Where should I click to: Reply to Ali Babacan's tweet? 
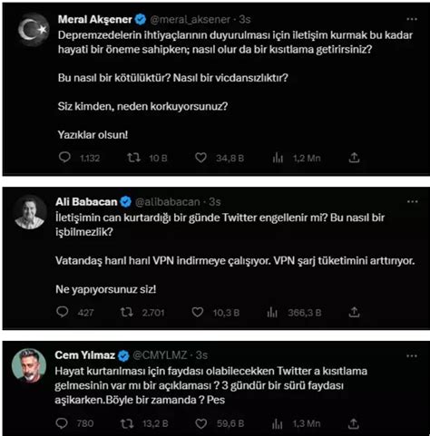[x=63, y=312]
